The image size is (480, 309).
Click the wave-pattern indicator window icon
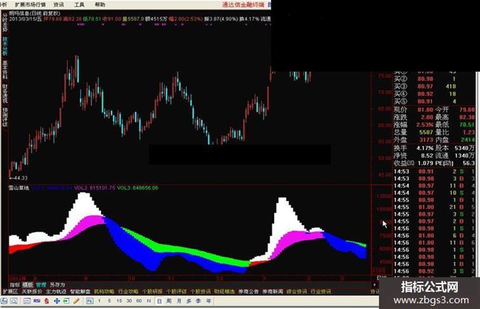pyautogui.click(x=27, y=301)
